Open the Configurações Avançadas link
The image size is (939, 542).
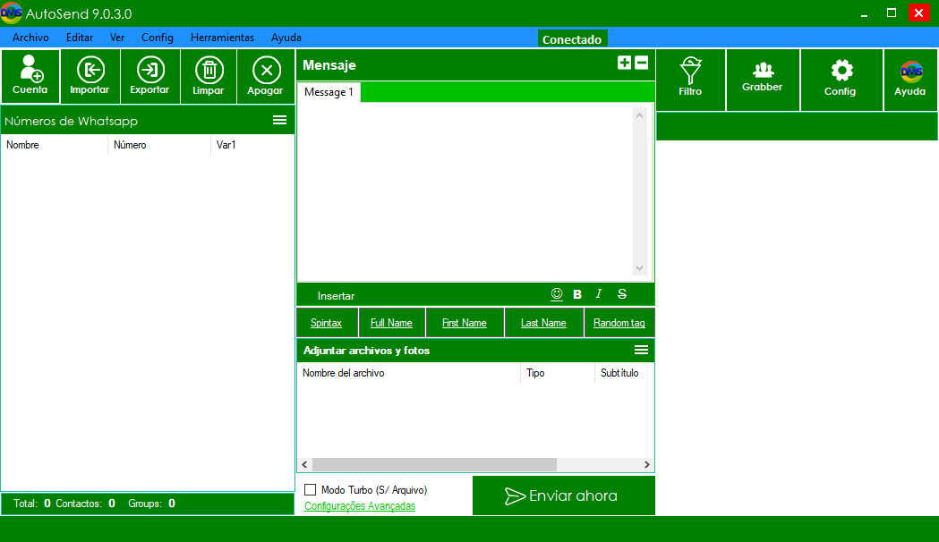(360, 506)
